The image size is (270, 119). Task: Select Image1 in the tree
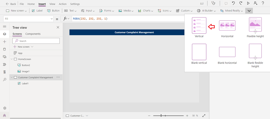[26, 71]
